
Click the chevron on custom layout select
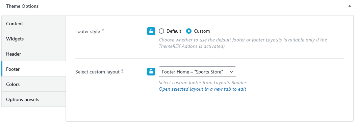tap(231, 71)
